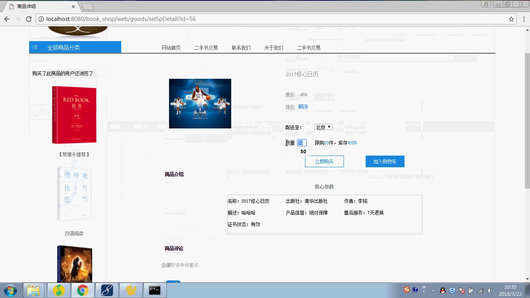Click 立即购买 button

coord(324,161)
